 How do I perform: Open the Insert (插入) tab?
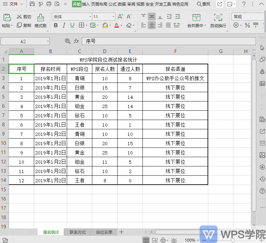86,4
